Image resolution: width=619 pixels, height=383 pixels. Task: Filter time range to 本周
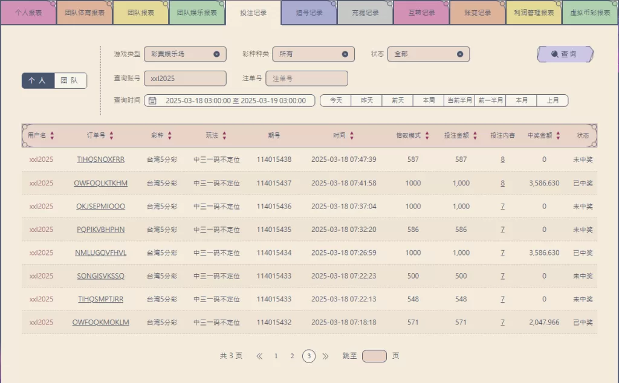pyautogui.click(x=429, y=100)
